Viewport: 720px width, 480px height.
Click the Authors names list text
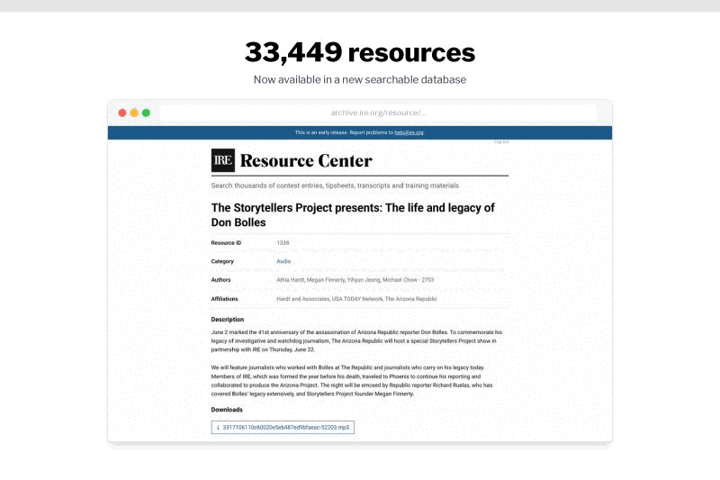click(355, 280)
